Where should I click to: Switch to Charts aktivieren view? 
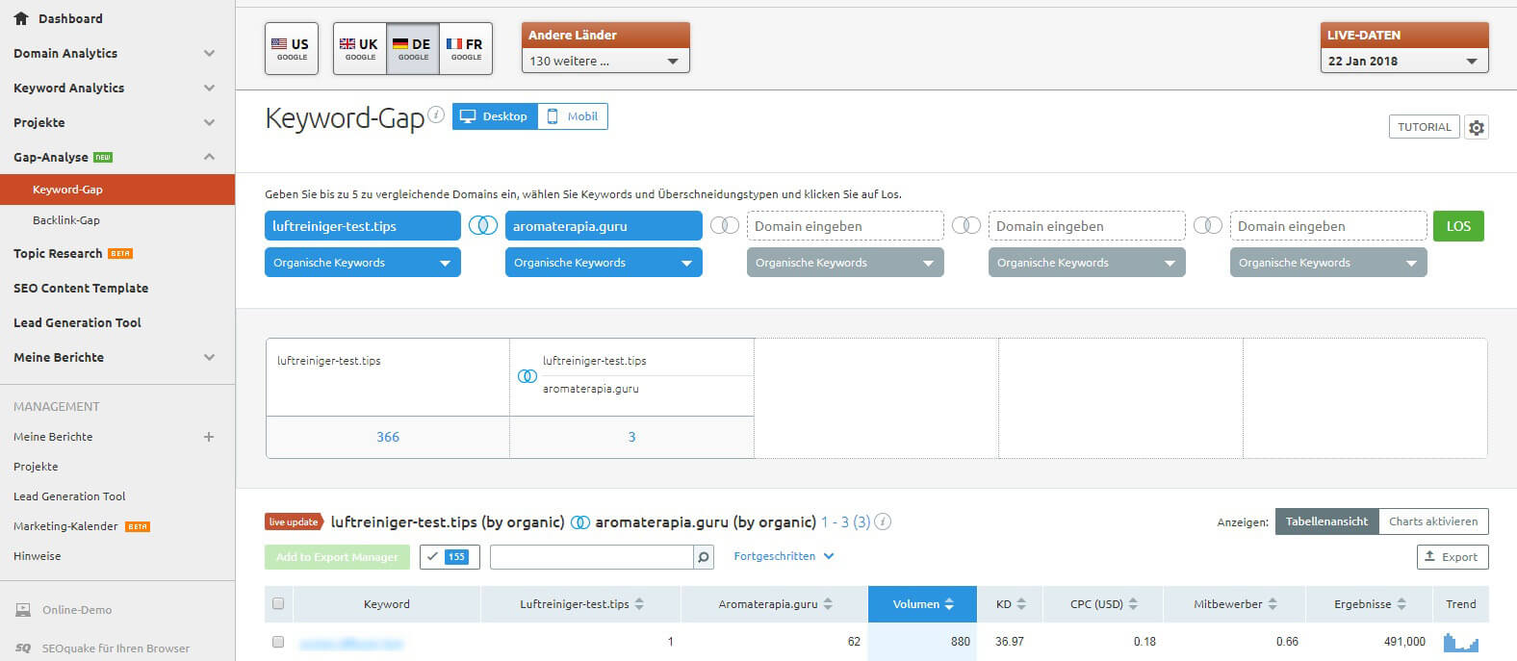tap(1432, 521)
